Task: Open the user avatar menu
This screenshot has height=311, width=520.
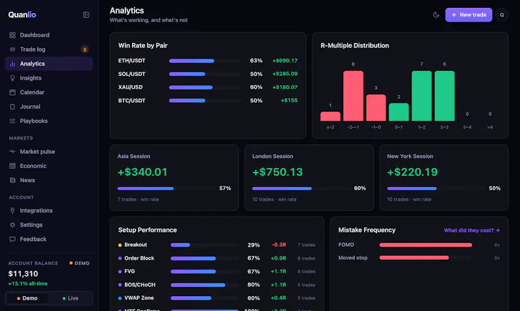Action: tap(502, 14)
